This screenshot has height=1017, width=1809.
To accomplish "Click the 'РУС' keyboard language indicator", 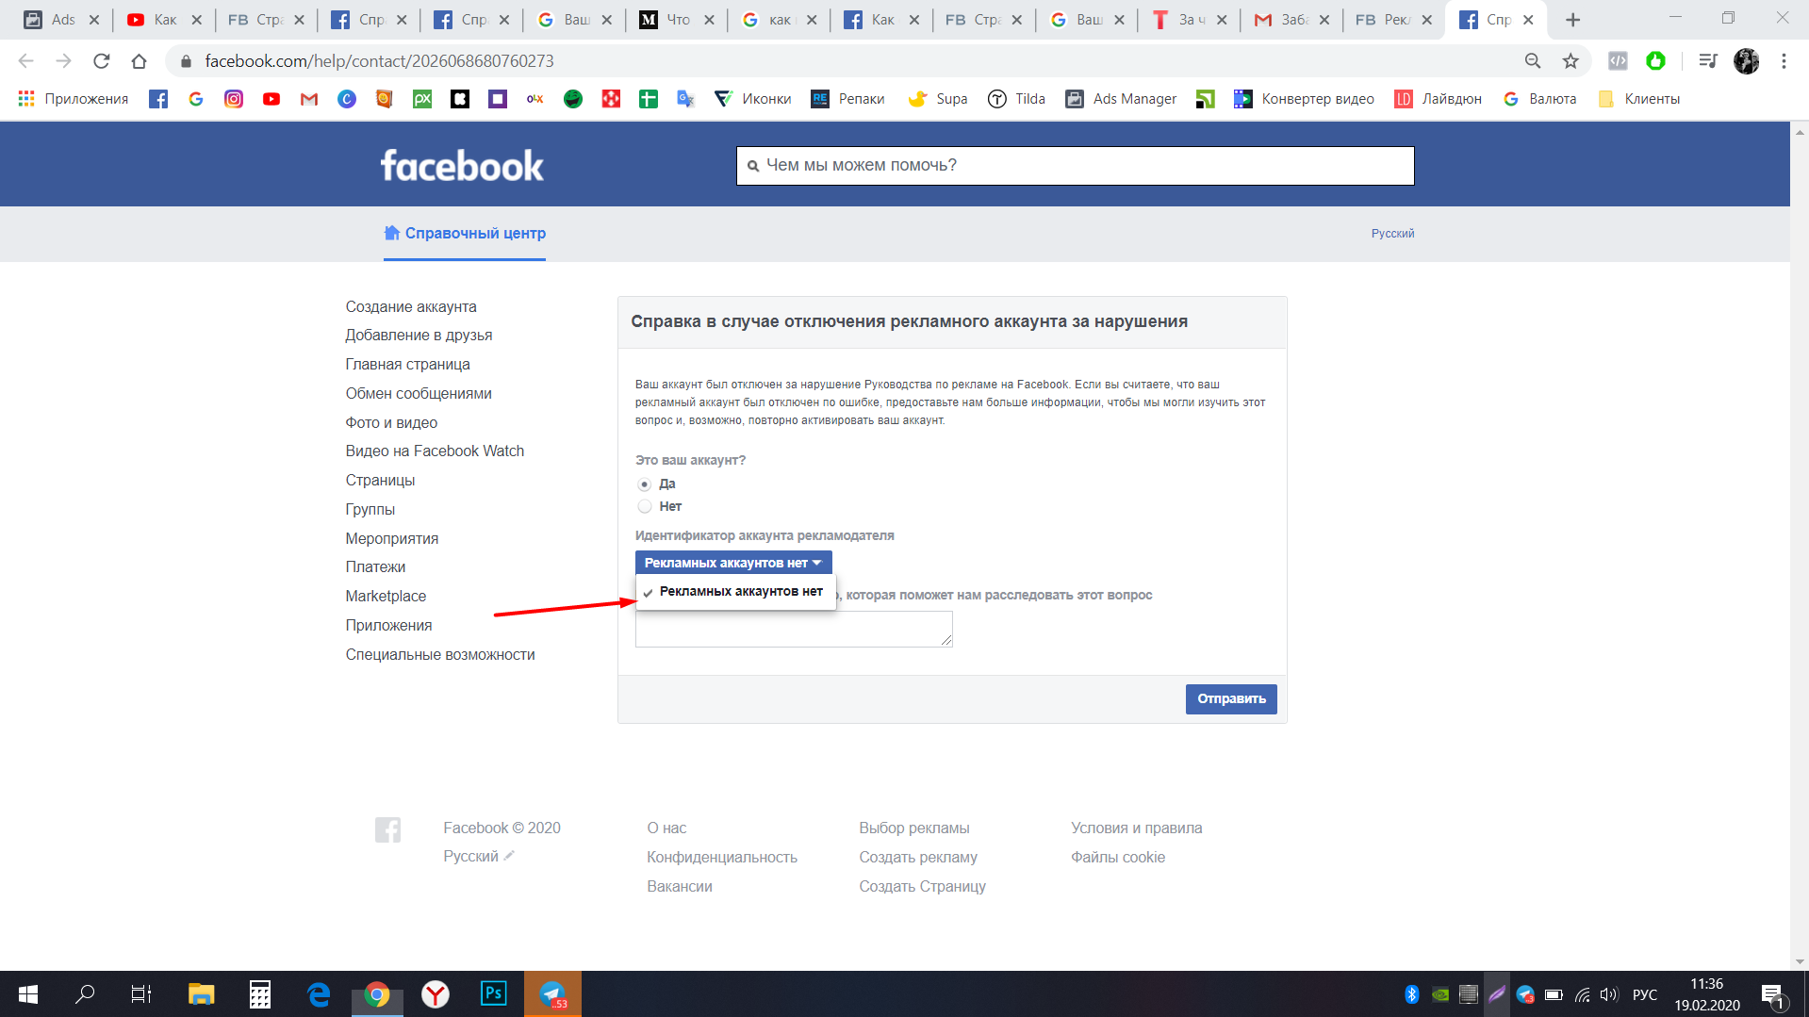I will (1645, 994).
